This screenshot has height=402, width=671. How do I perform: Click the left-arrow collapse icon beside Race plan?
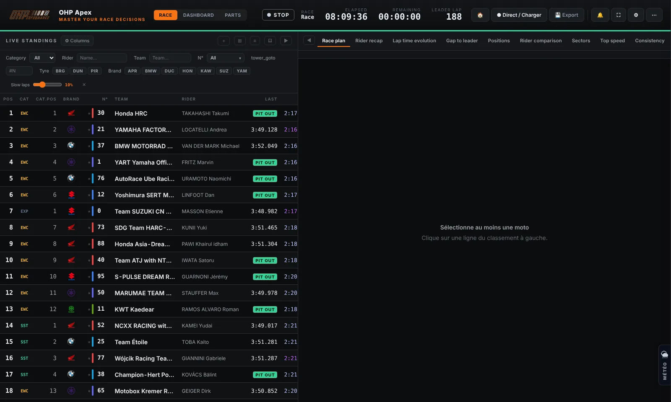(309, 41)
